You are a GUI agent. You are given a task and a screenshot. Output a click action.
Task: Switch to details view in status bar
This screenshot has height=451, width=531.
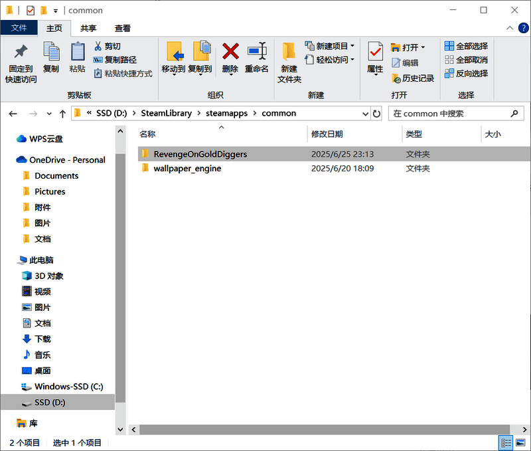(x=506, y=442)
